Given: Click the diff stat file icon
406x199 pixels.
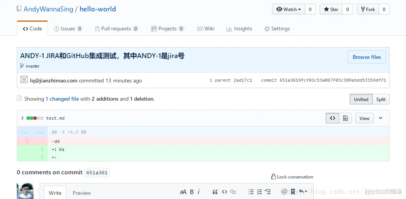Looking at the screenshot, I should click(19, 98).
